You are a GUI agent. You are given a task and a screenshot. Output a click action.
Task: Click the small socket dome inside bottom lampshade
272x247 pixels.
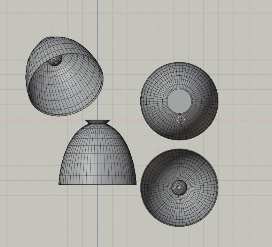[x=179, y=188]
